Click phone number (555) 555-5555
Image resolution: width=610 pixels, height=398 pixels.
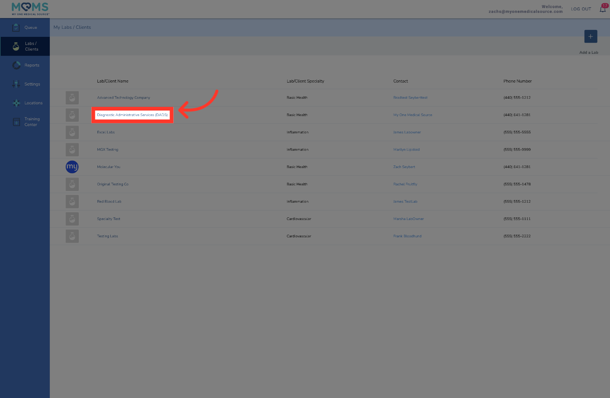point(517,132)
